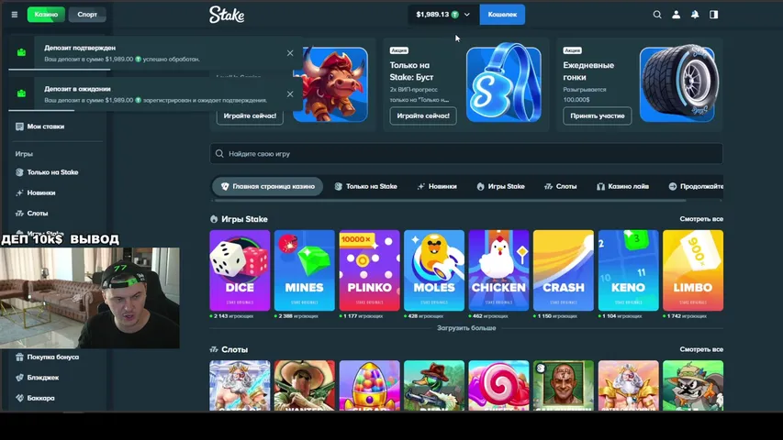
Task: Click the category tabs horizontal scrollbar
Action: [x=450, y=200]
